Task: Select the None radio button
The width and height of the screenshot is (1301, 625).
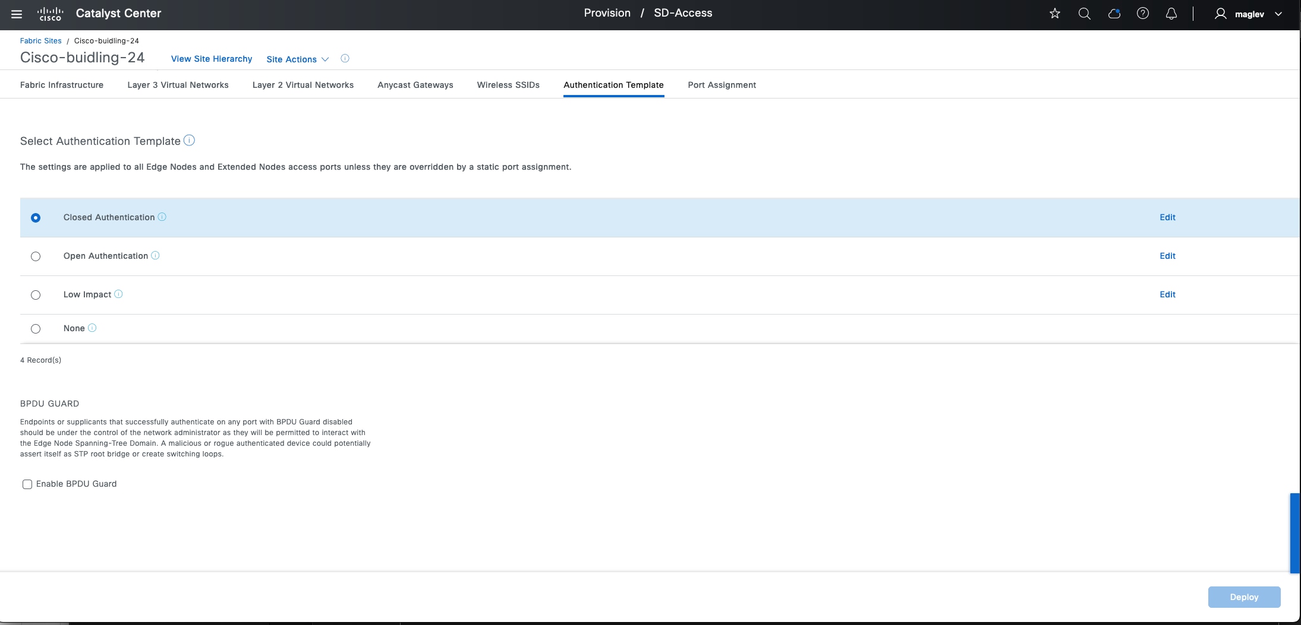Action: [x=36, y=329]
